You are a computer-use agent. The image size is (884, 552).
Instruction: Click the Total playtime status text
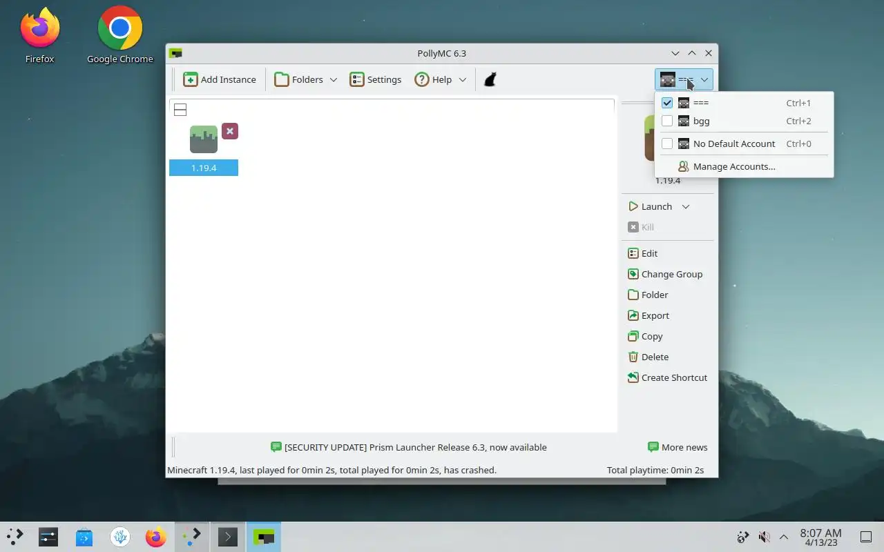655,470
